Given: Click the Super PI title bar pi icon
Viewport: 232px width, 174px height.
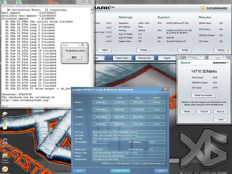Looking at the screenshot, I should [x=3, y=2].
